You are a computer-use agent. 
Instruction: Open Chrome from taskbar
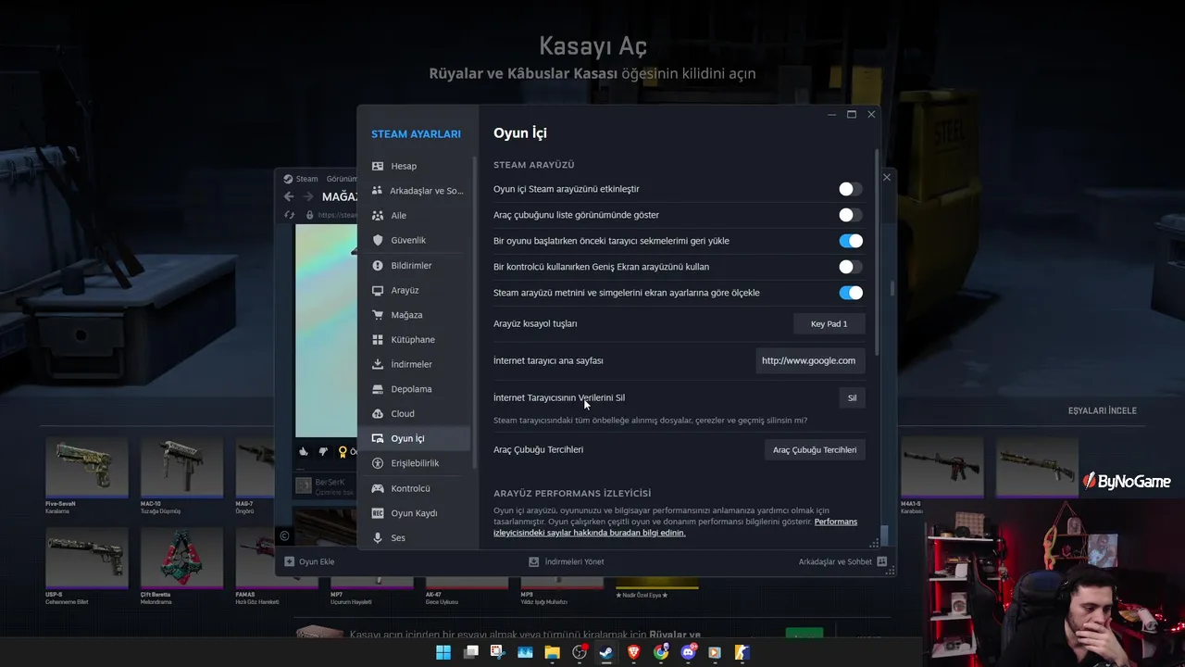[x=661, y=652]
